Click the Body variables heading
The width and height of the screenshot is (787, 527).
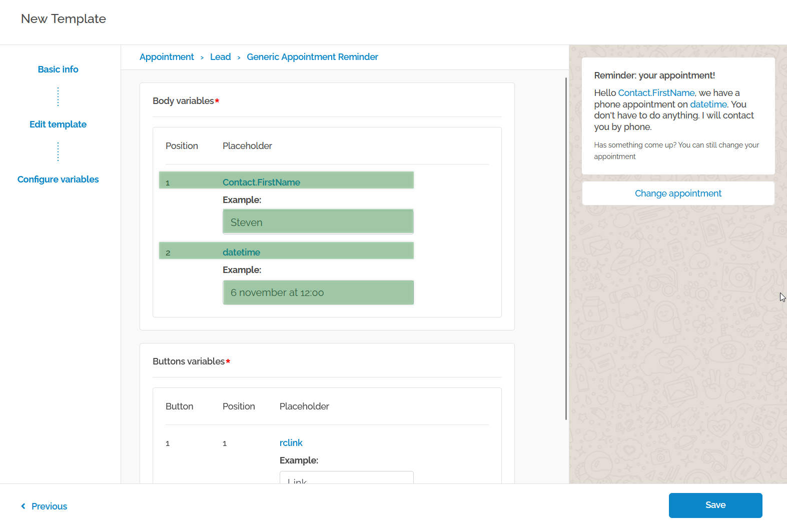pos(186,101)
